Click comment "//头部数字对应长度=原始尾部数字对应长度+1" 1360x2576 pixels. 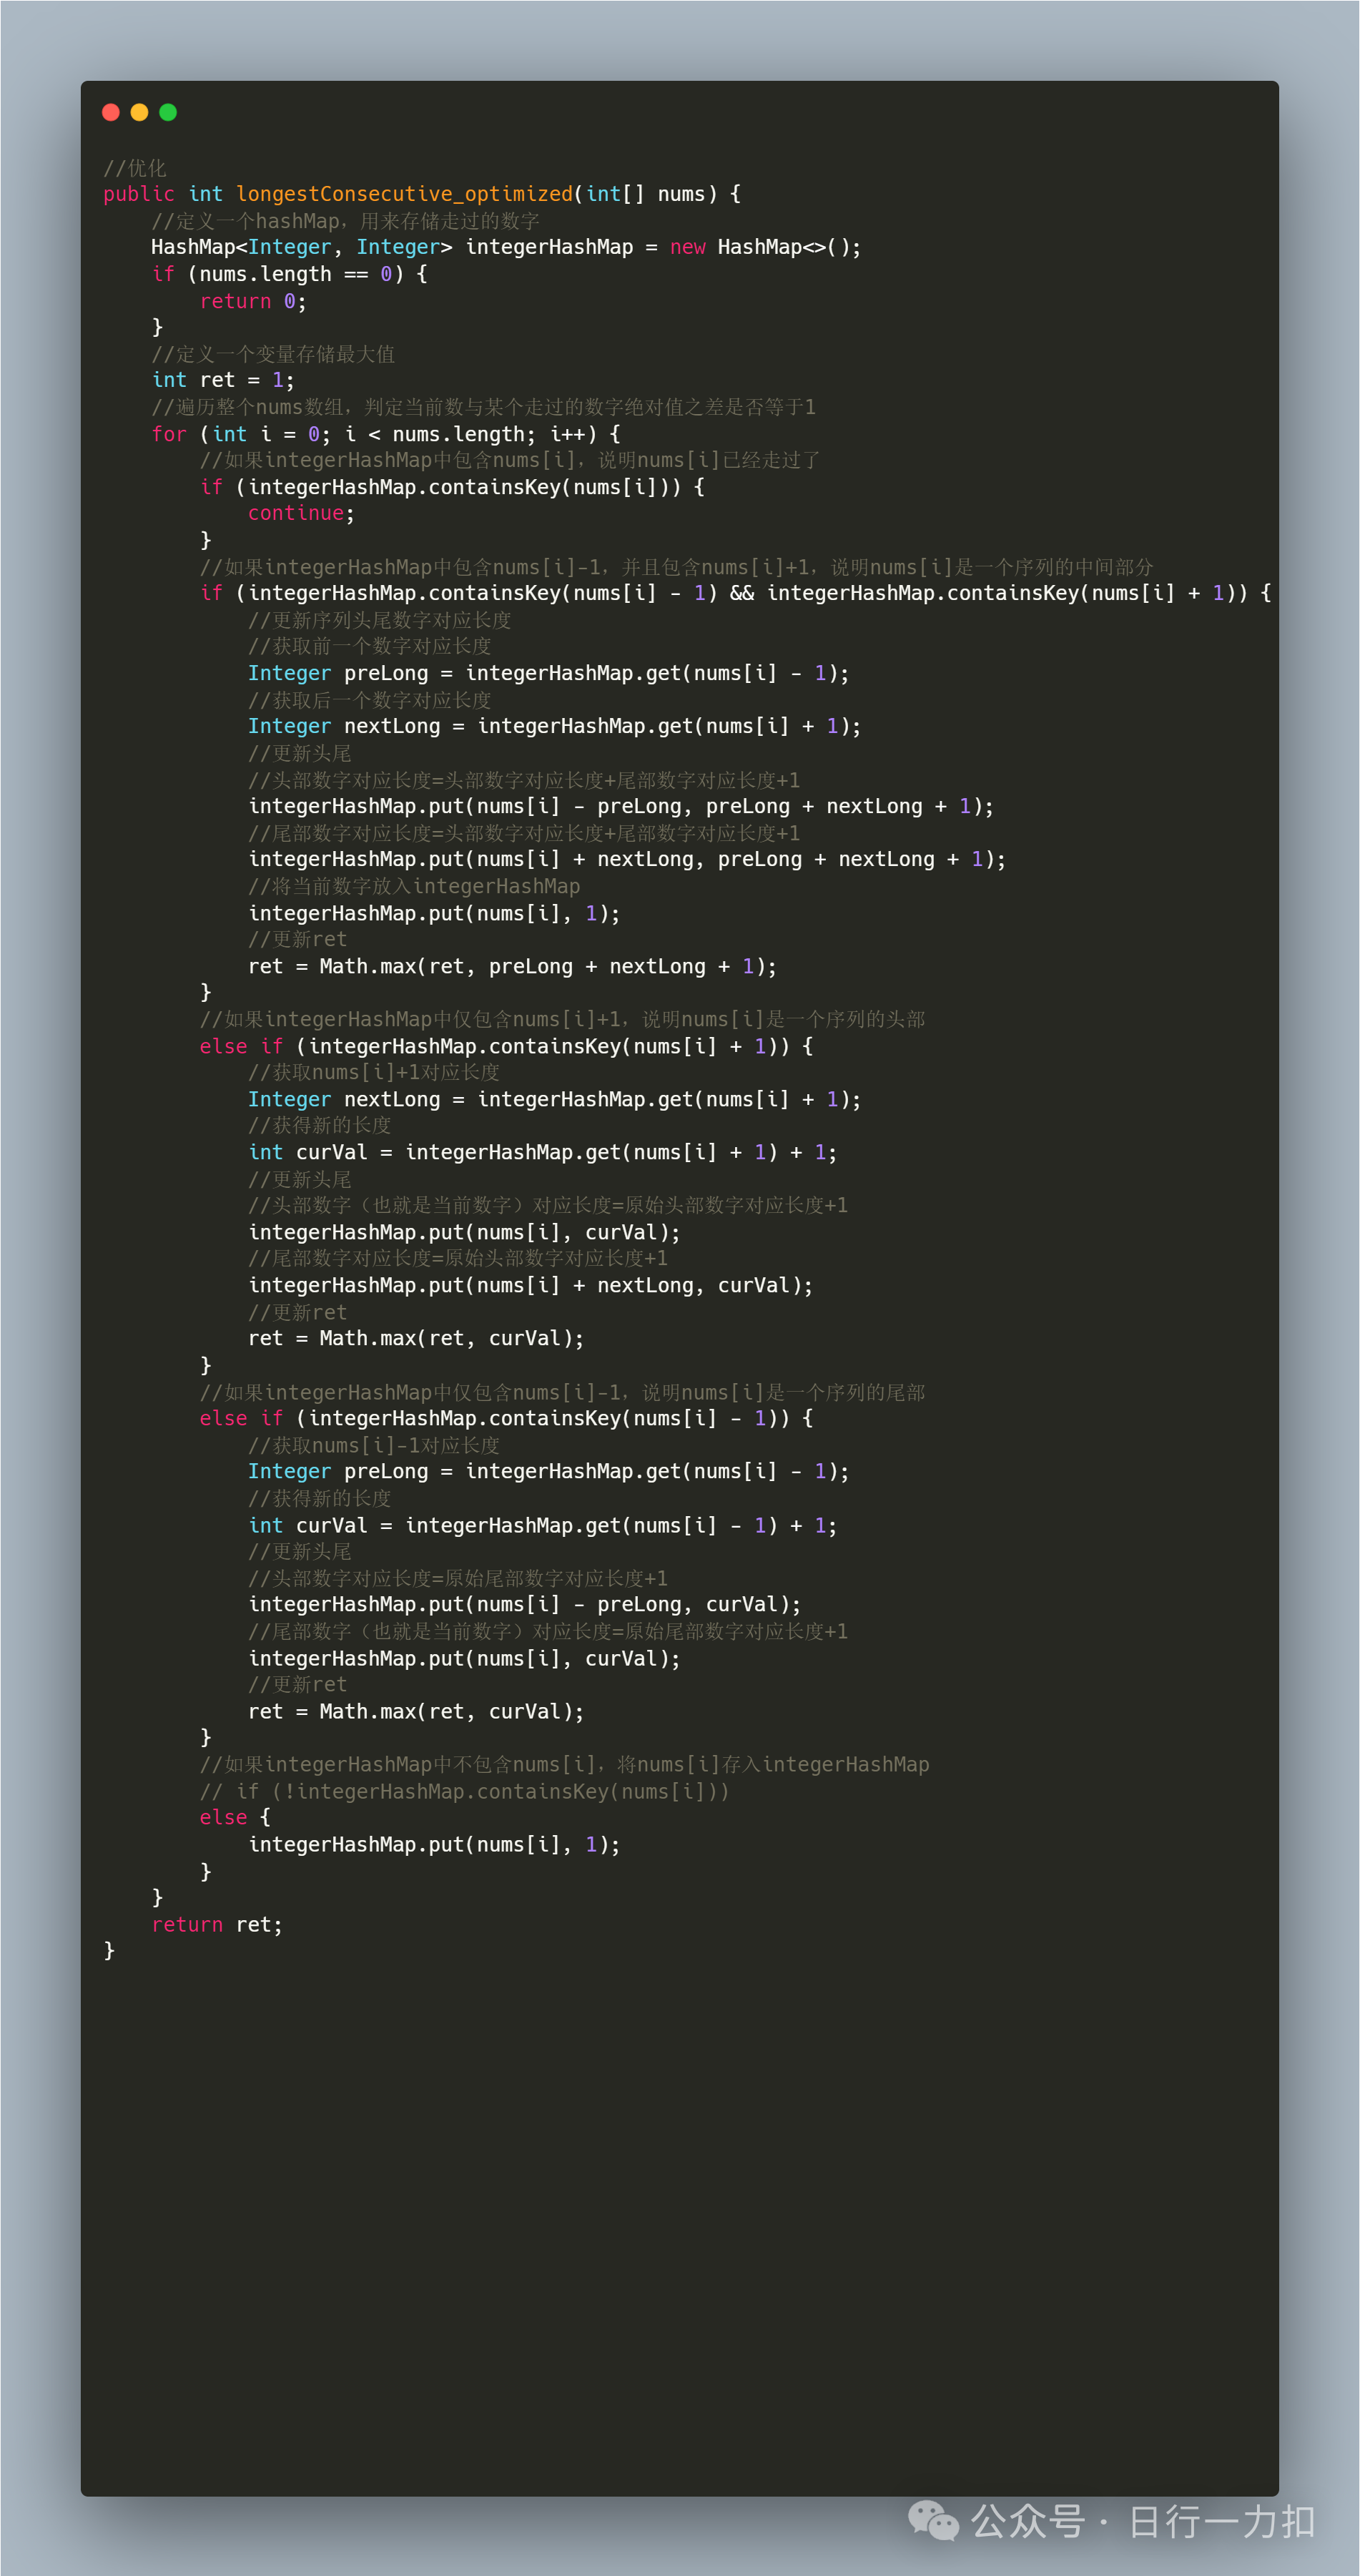pos(458,1578)
